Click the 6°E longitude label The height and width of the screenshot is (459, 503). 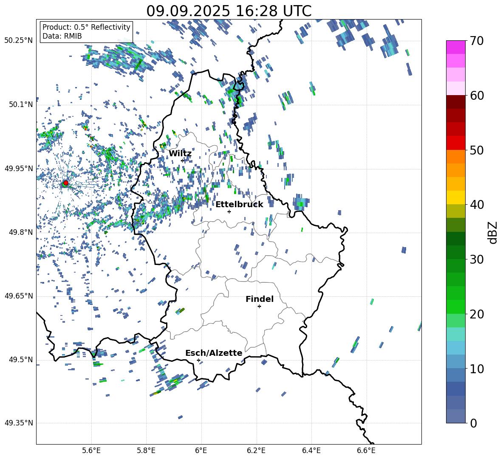tap(201, 451)
